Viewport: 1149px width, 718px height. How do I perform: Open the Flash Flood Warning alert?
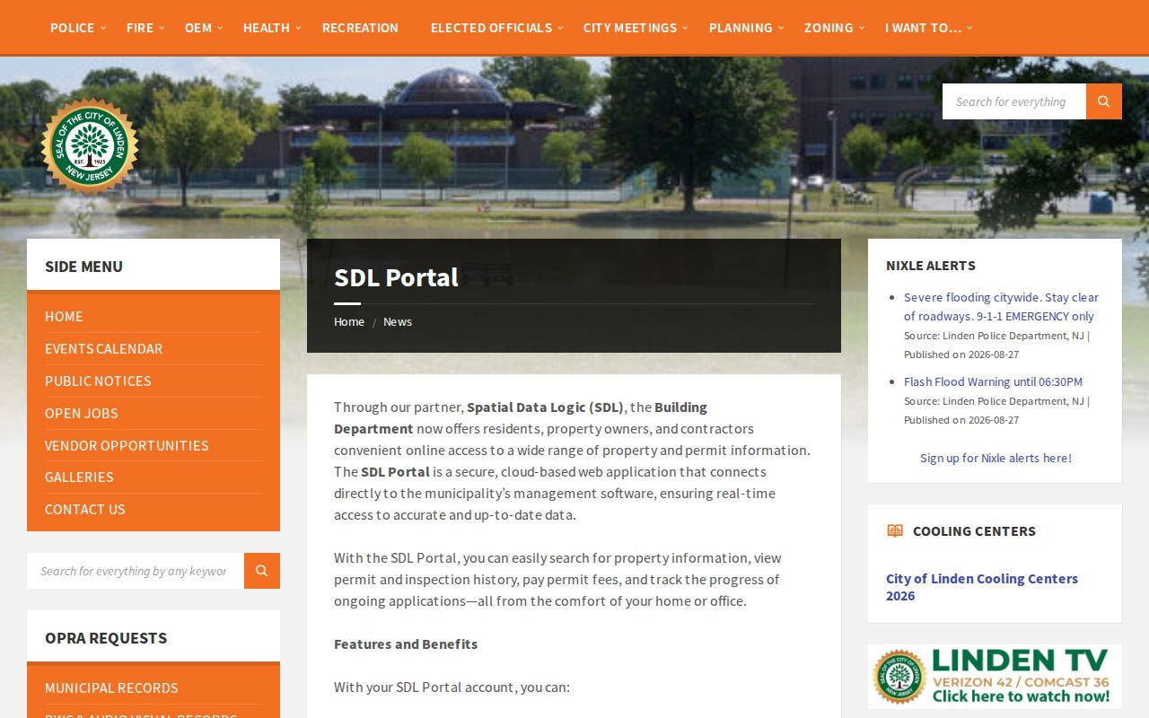tap(993, 382)
